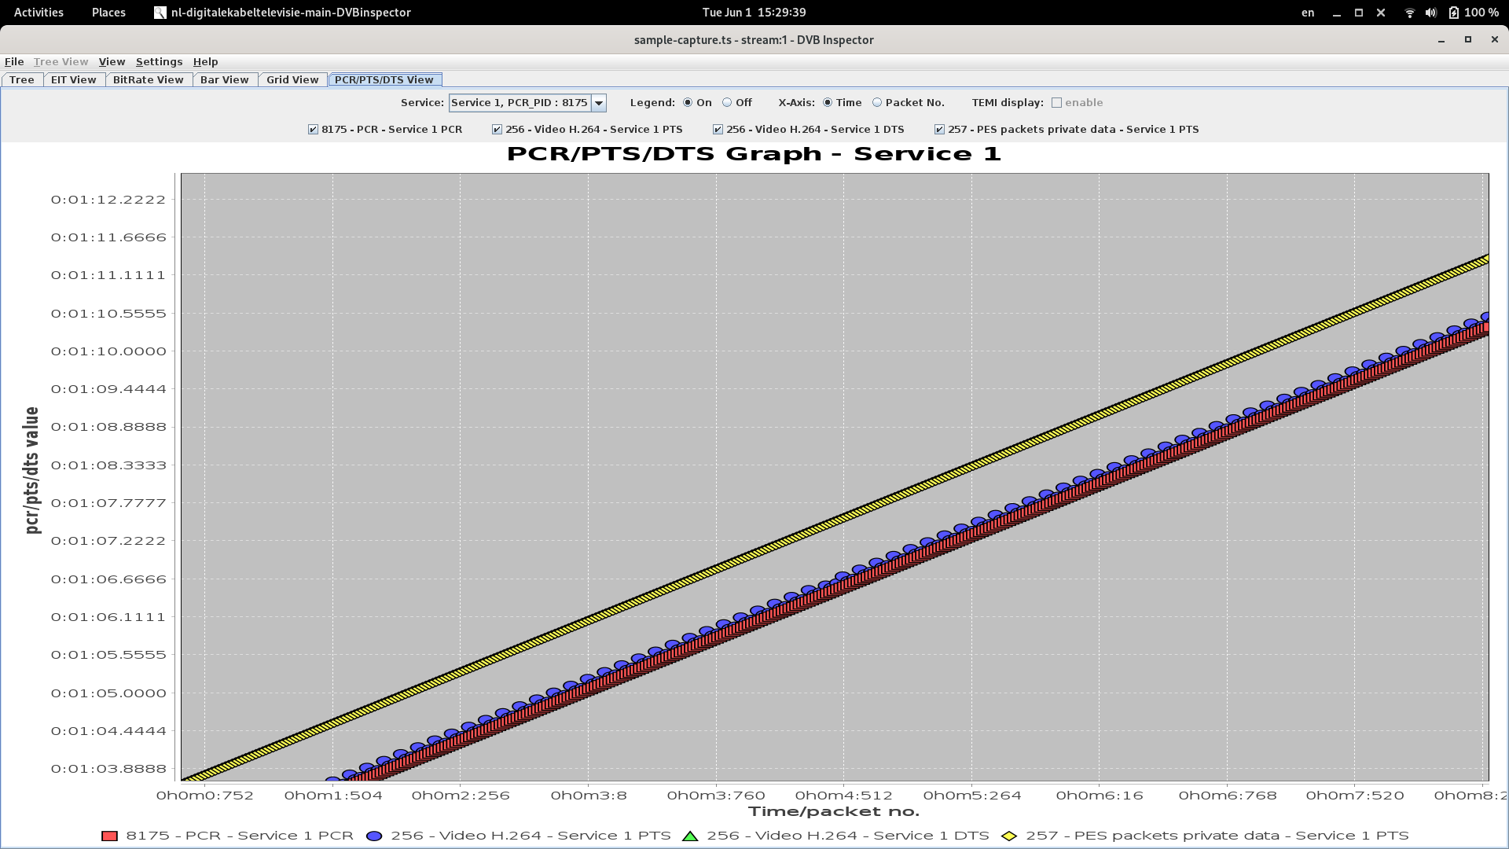
Task: Click the yellow diamond marker for PES packets legend
Action: click(x=1009, y=836)
